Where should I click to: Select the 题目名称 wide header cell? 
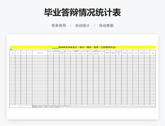pyautogui.click(x=40, y=53)
